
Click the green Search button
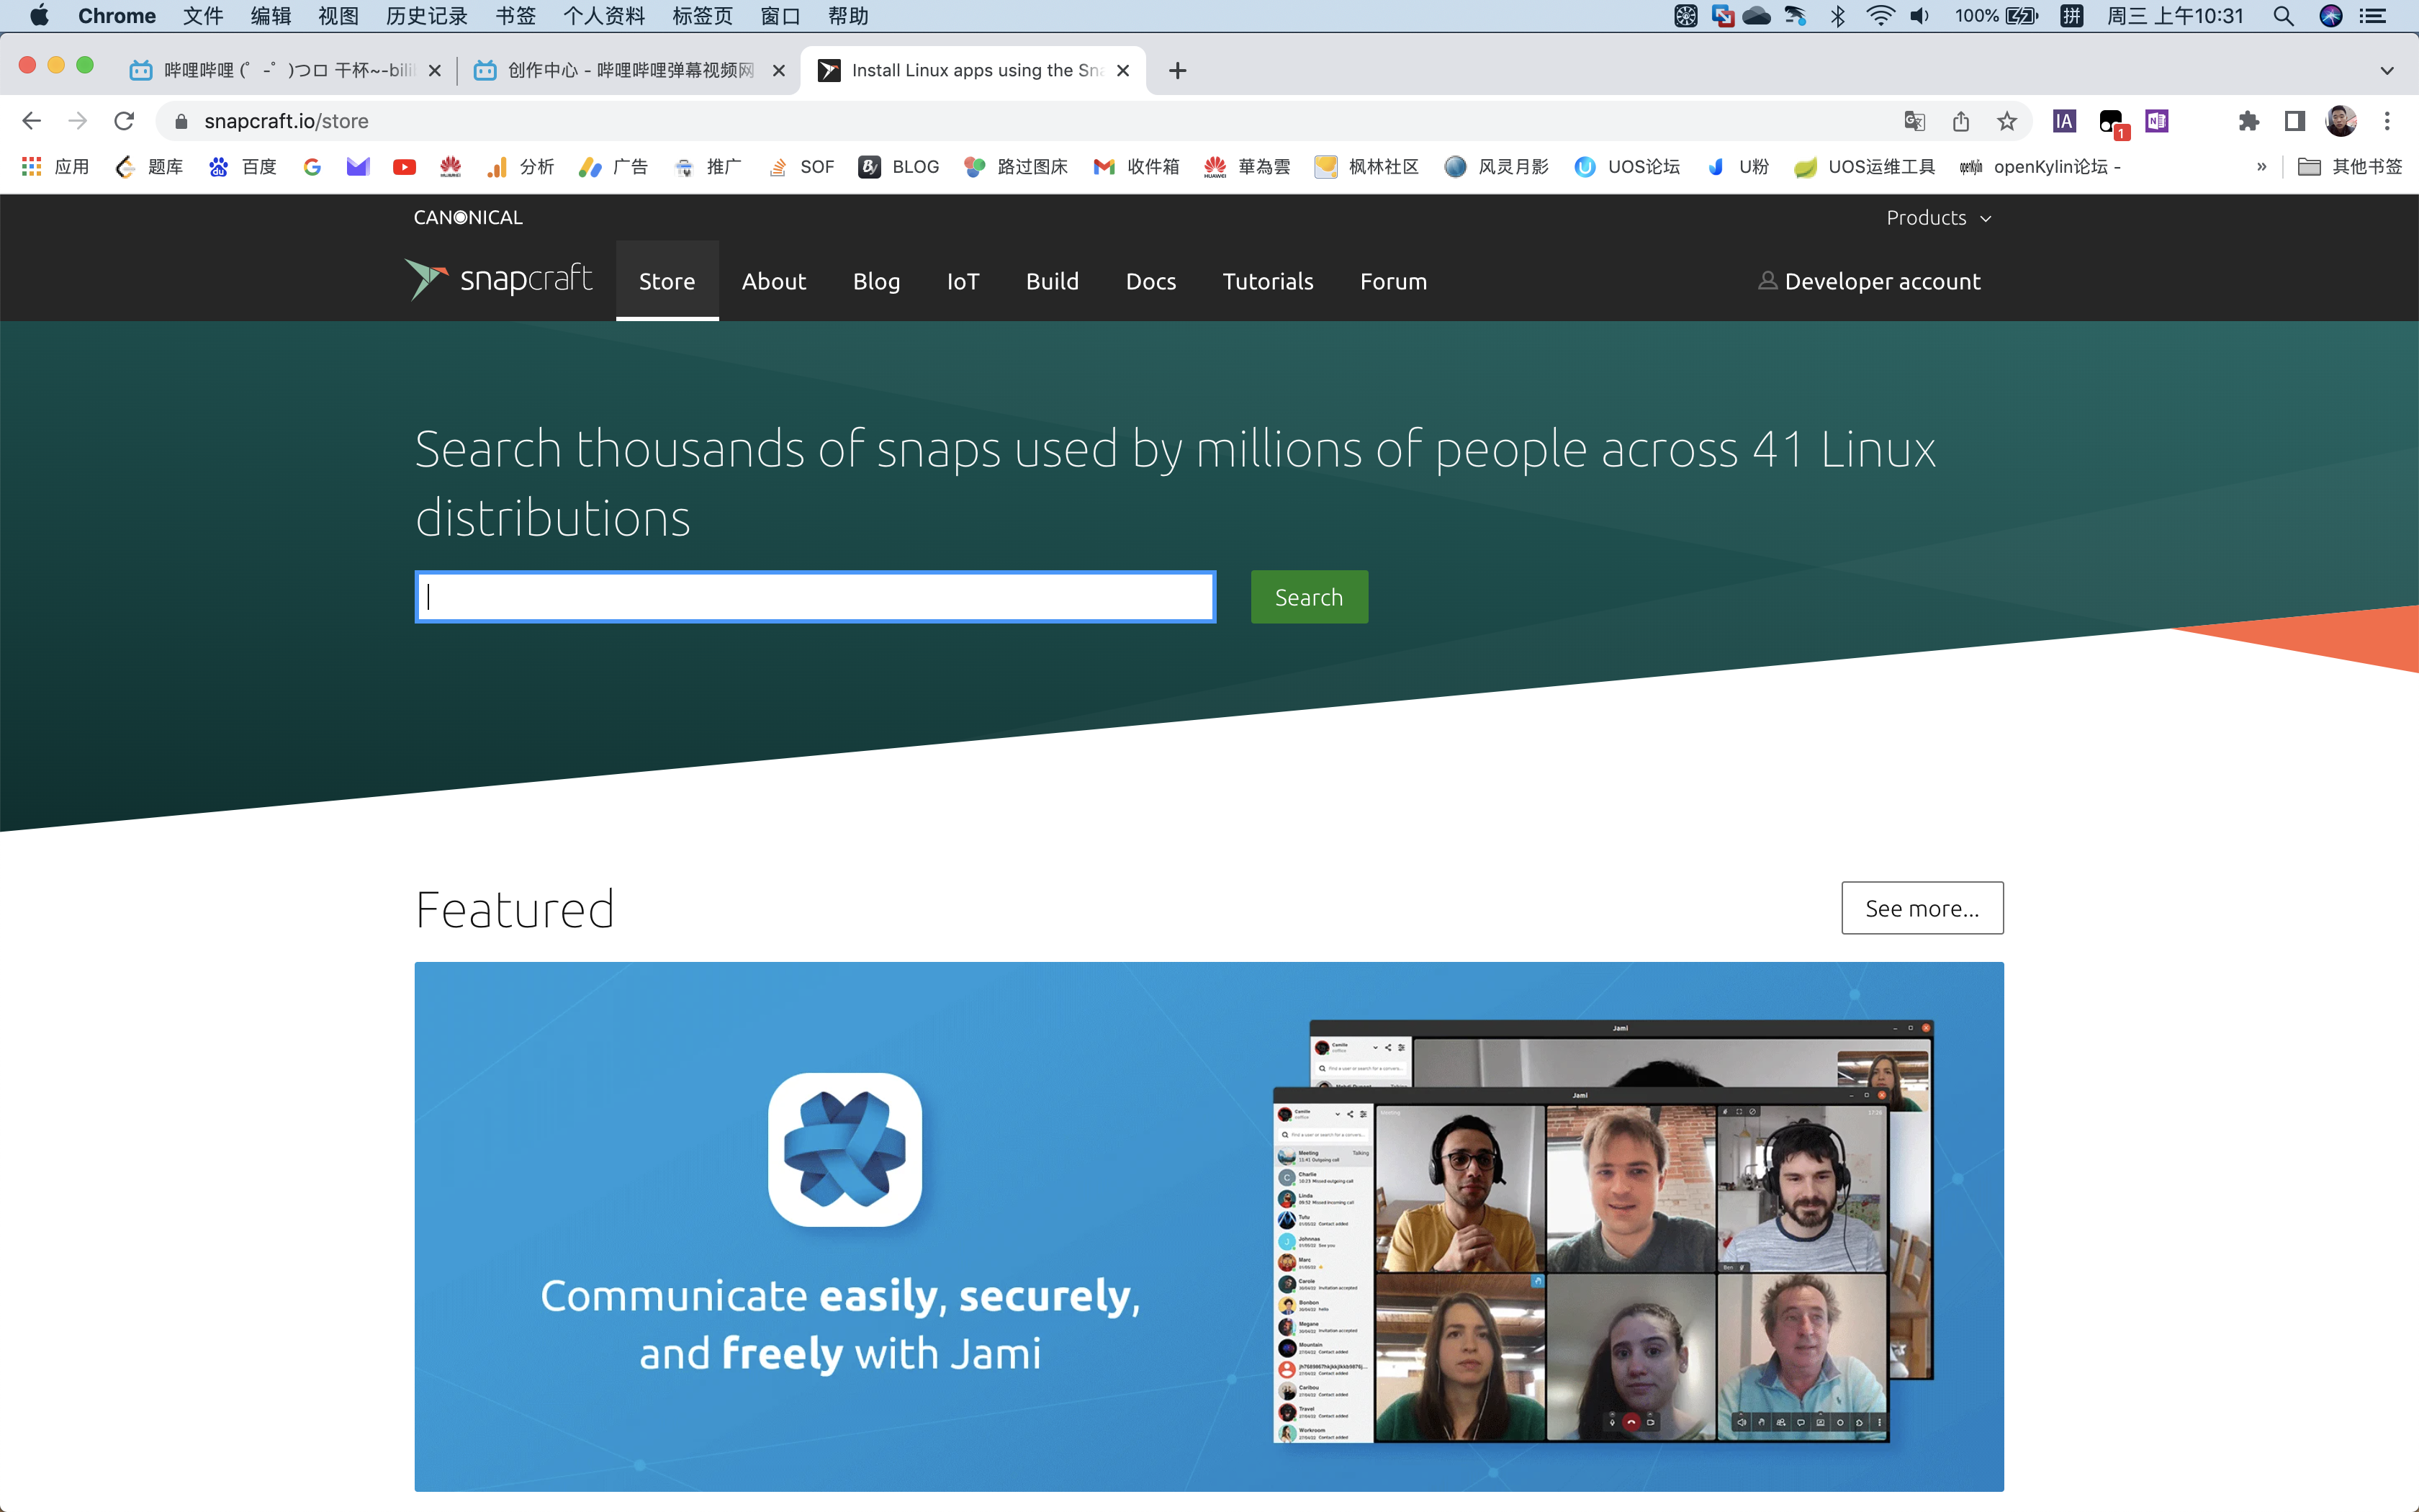point(1308,597)
